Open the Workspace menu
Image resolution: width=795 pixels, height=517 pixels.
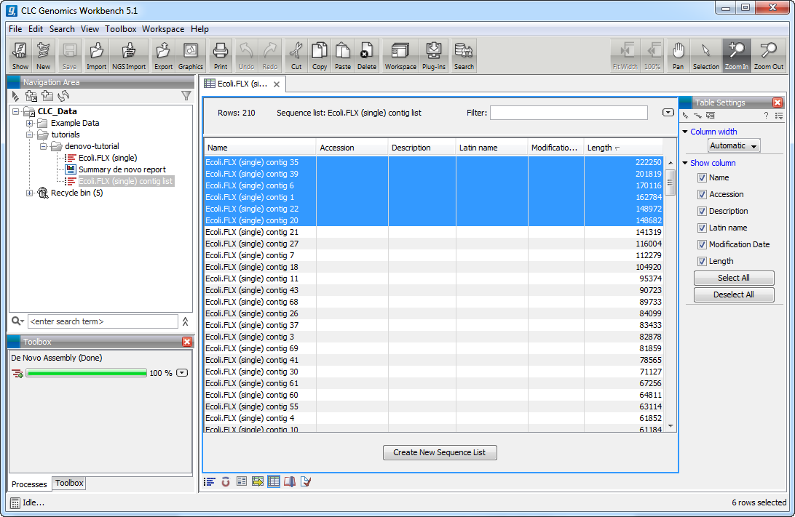[163, 29]
